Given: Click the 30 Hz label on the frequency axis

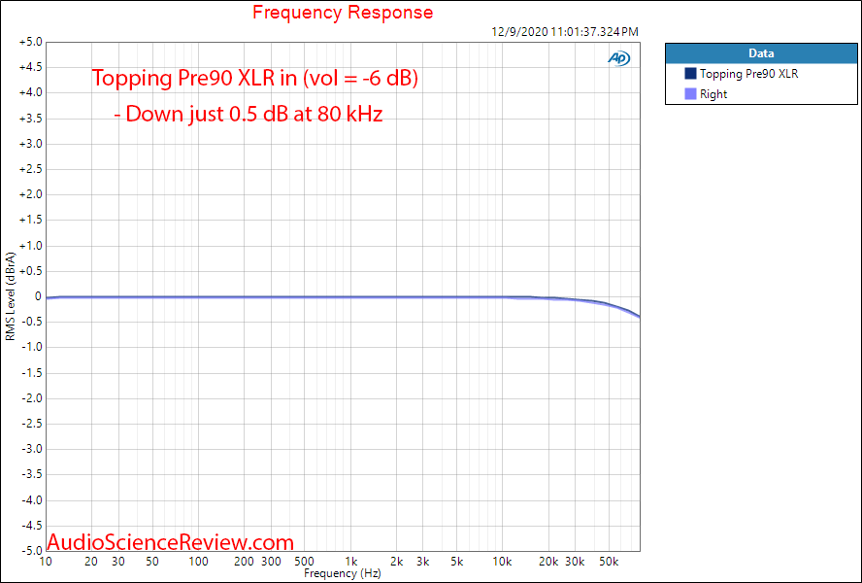Looking at the screenshot, I should [x=117, y=562].
